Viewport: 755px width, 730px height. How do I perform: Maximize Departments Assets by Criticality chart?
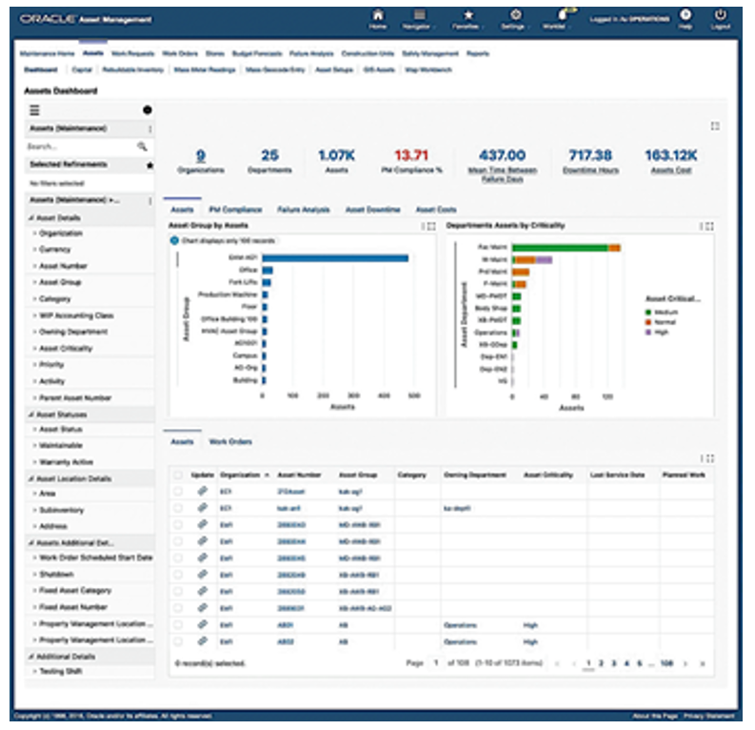(x=709, y=226)
